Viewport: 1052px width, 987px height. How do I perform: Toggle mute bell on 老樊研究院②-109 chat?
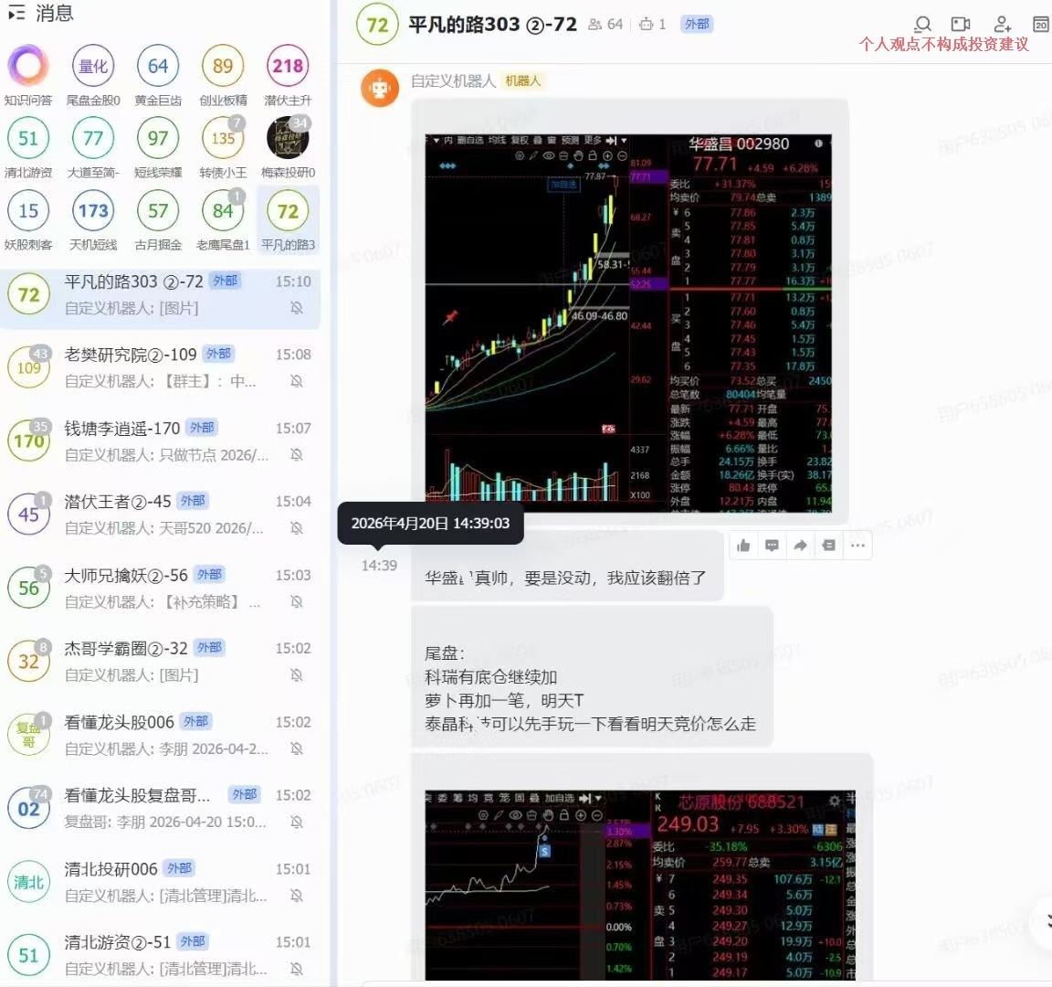(297, 381)
